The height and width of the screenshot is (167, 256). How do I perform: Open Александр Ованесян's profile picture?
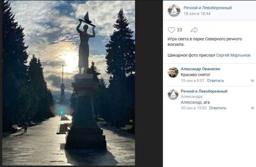click(x=173, y=72)
